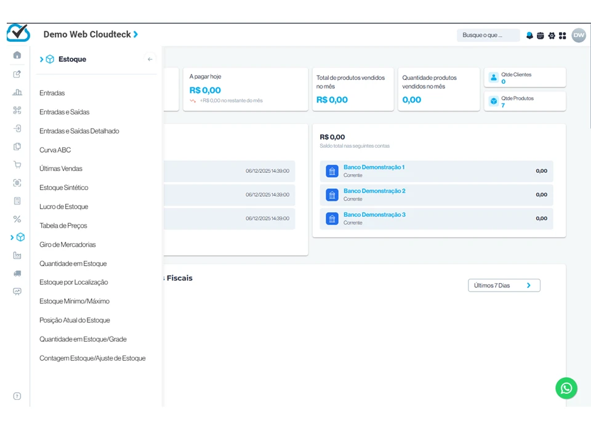Open settings gear icon in header
Viewport: 591px width, 443px height.
(552, 36)
